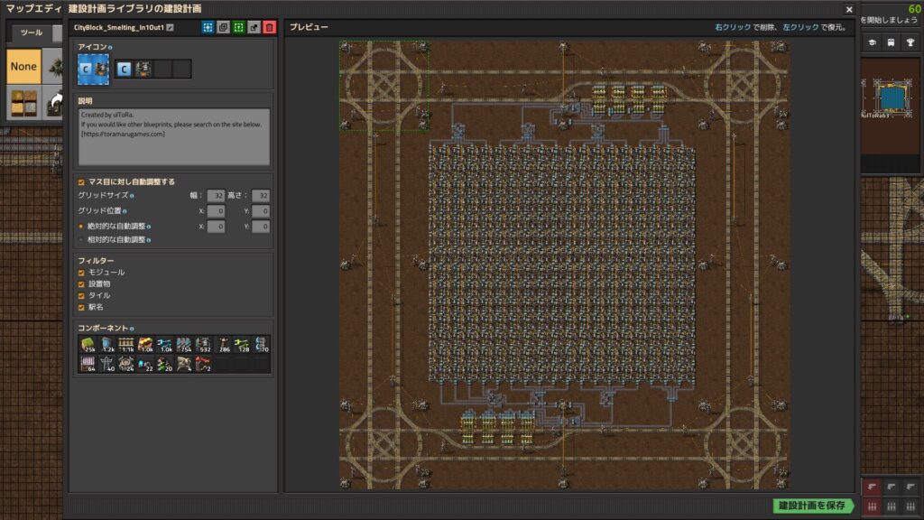
Task: Click the component icon with count 532
Action: tap(203, 345)
